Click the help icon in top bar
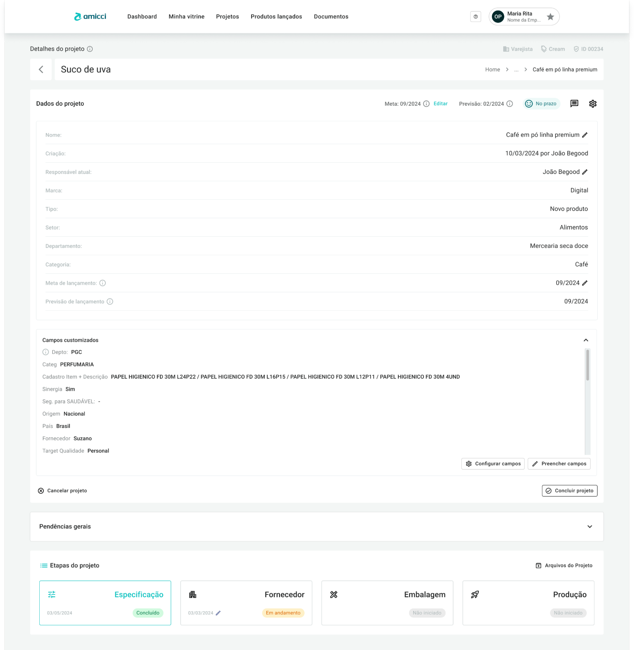 point(475,17)
